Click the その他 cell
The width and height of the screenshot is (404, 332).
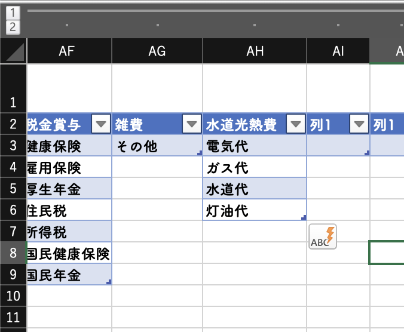click(x=157, y=146)
